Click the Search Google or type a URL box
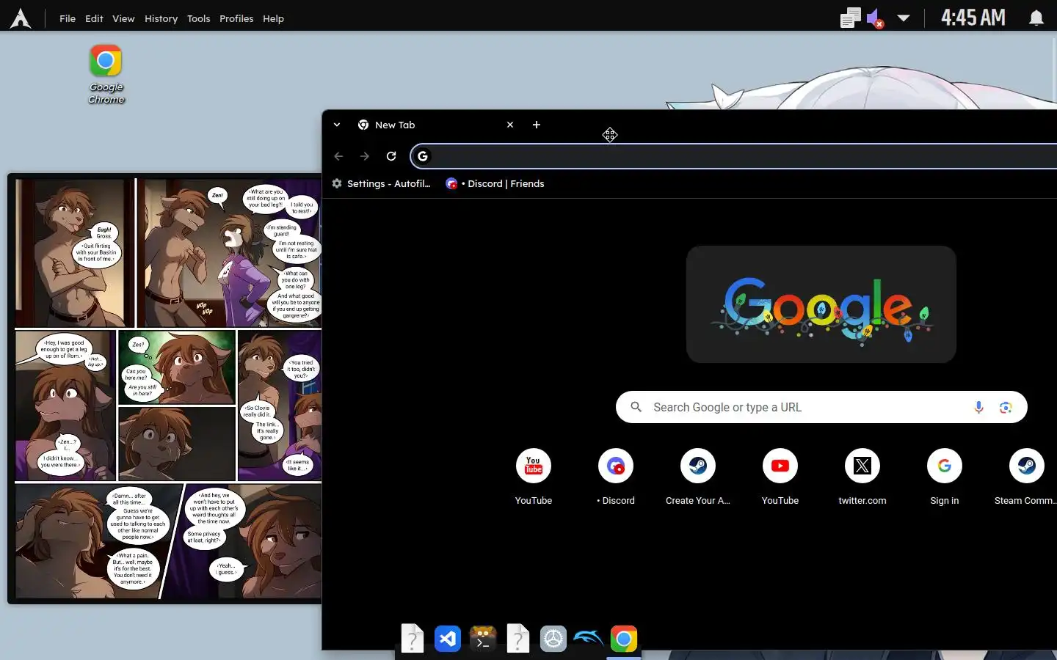Screen dimensions: 1057x660 821,407
